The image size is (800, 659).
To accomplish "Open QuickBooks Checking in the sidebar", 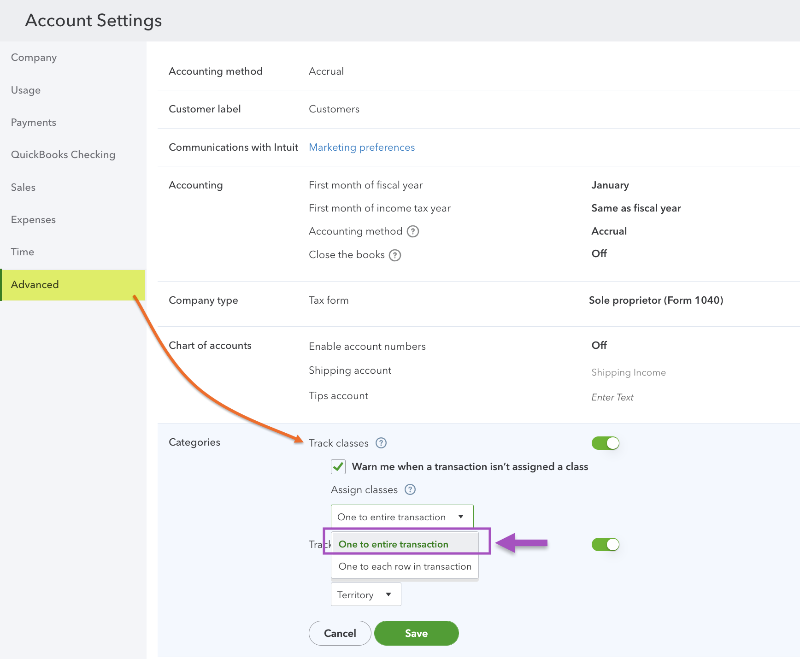I will tap(63, 155).
